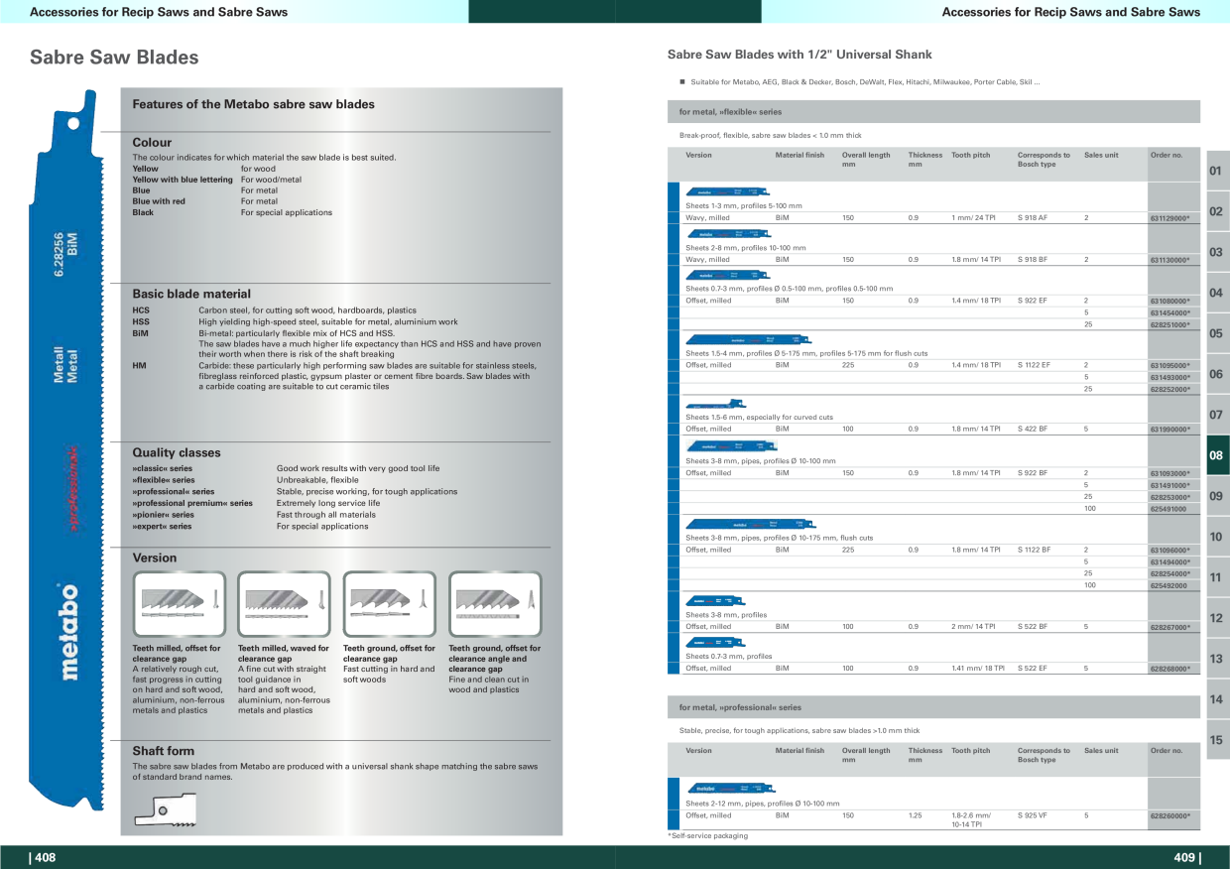The image size is (1230, 869).
Task: Open section tab 04
Action: [1217, 293]
